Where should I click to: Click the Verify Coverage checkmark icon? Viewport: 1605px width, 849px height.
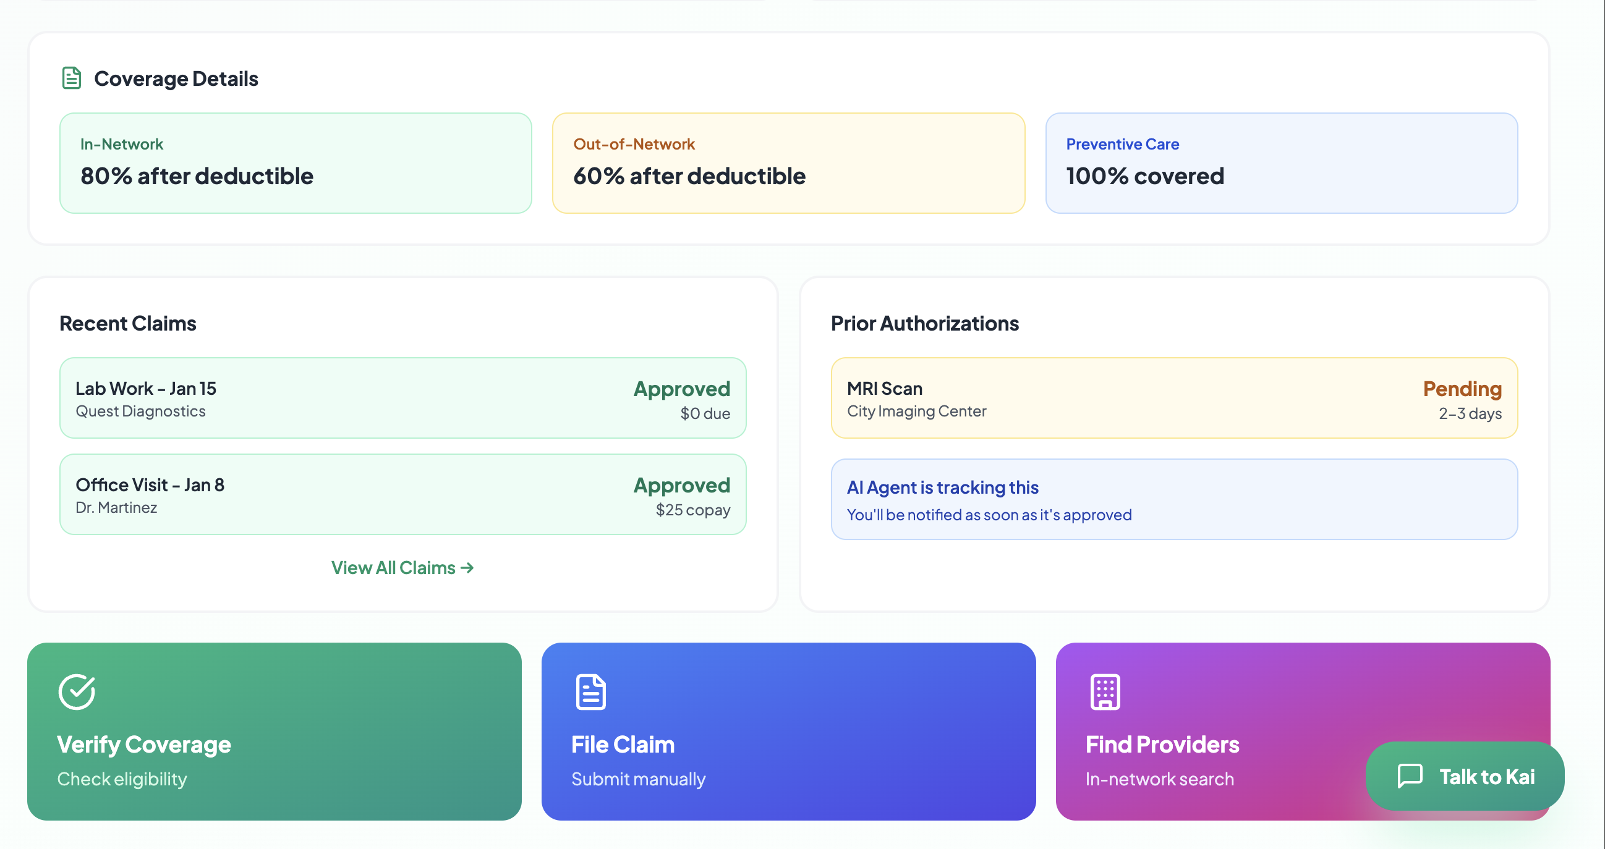click(x=77, y=691)
